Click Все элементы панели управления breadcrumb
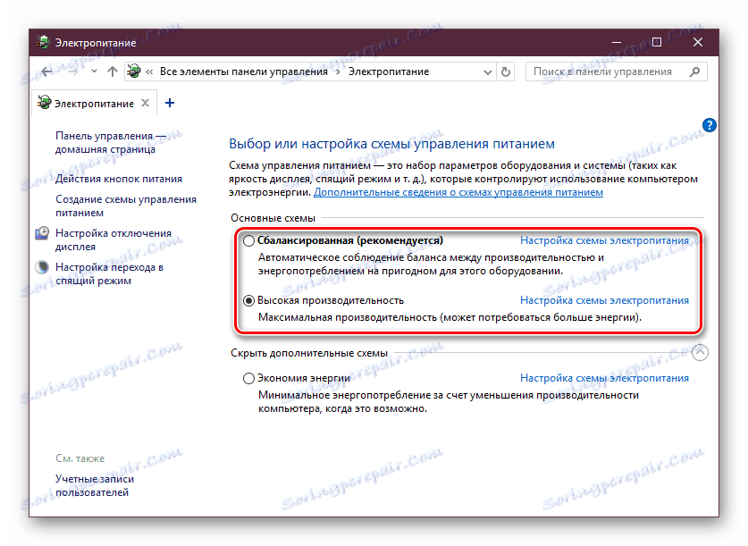 [x=244, y=71]
